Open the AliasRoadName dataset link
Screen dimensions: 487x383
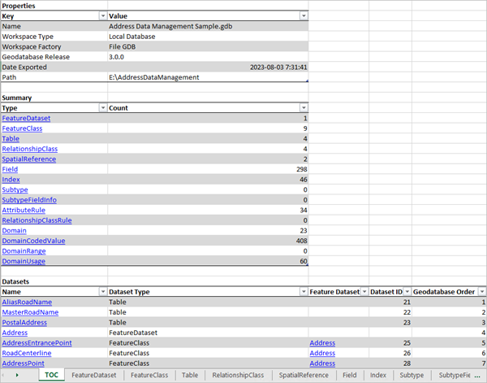click(x=26, y=302)
